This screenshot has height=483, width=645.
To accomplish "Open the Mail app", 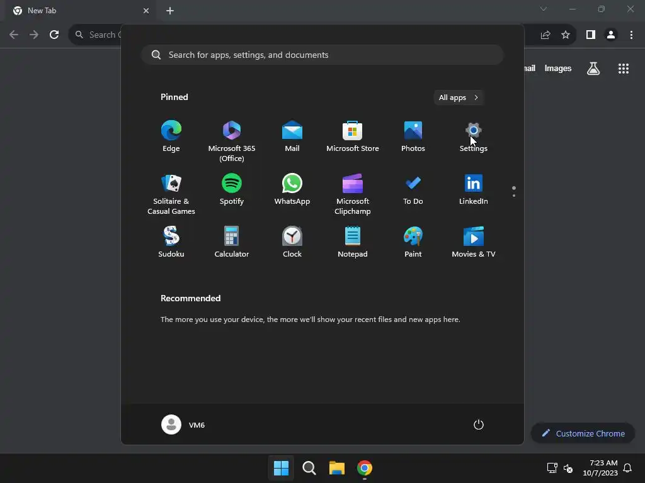I will 292,136.
